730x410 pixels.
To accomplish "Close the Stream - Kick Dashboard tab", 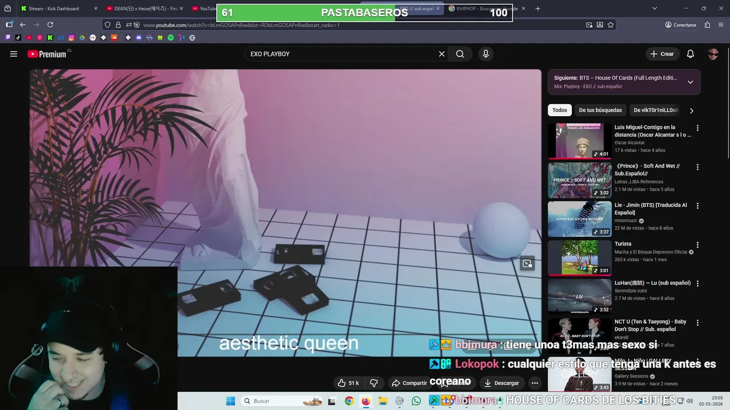I will tap(95, 9).
